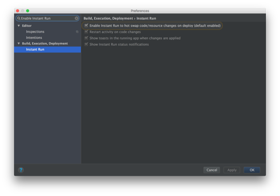Viewport: 280px width, 196px height.
Task: Open help with the question mark icon
Action: pyautogui.click(x=21, y=170)
